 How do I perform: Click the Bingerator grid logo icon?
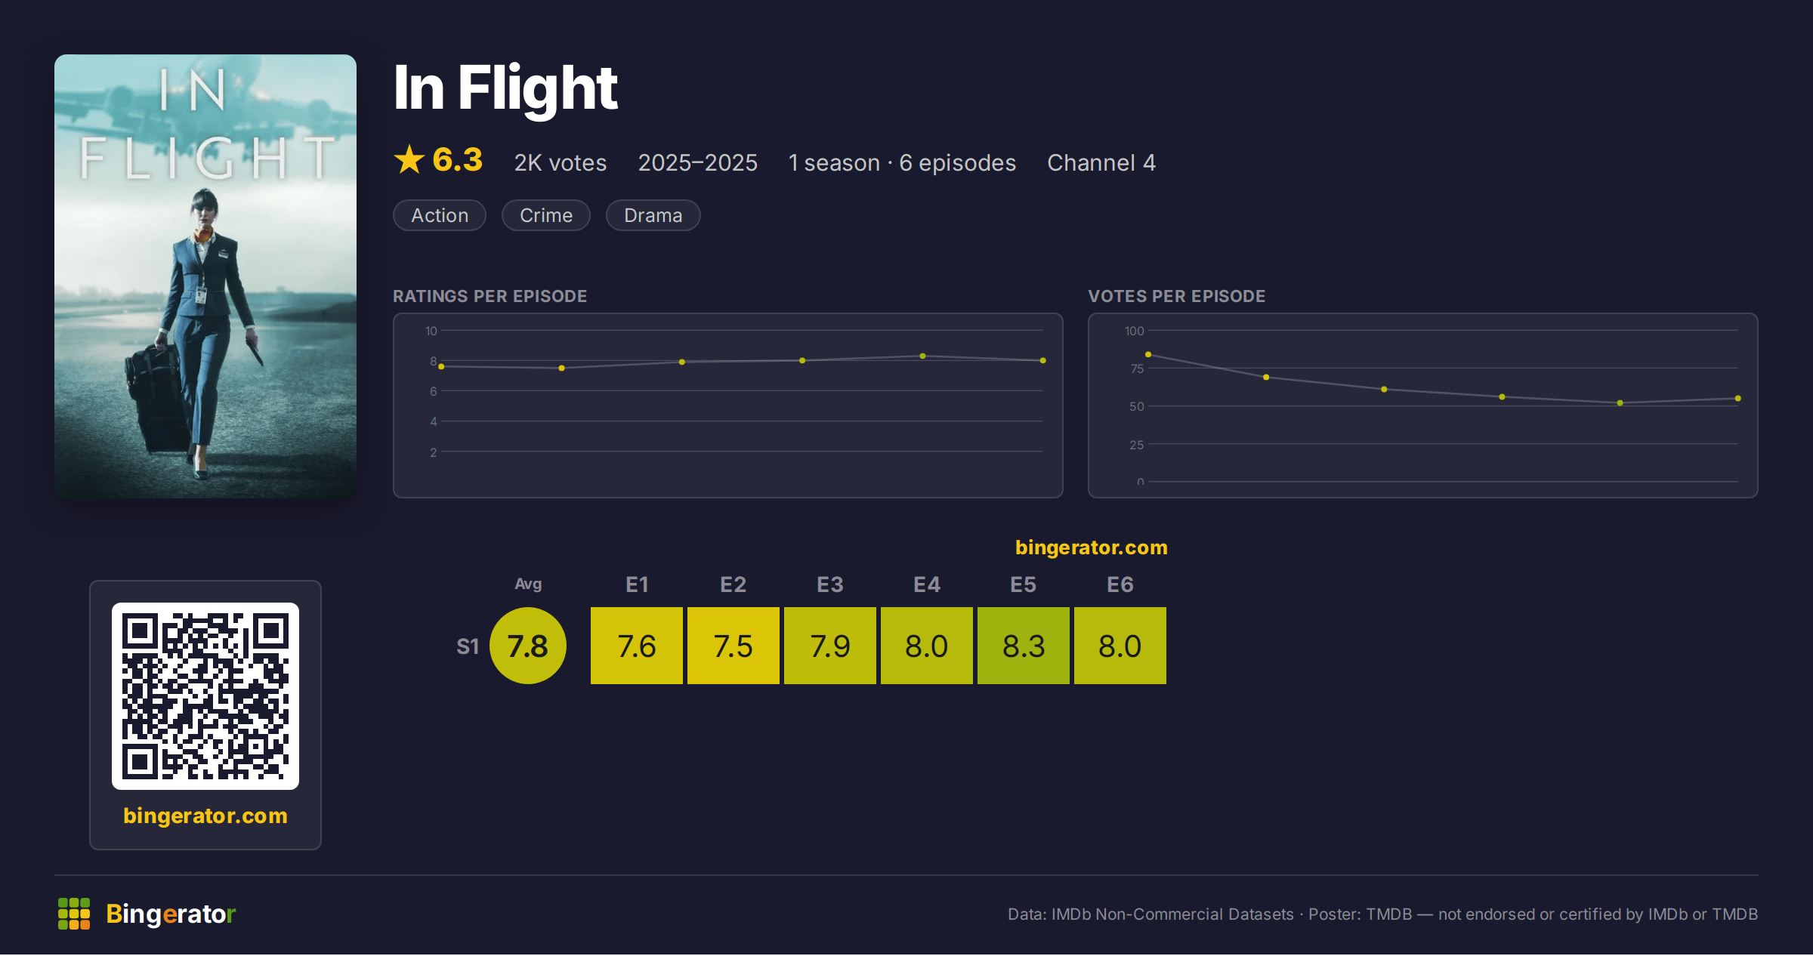tap(74, 914)
